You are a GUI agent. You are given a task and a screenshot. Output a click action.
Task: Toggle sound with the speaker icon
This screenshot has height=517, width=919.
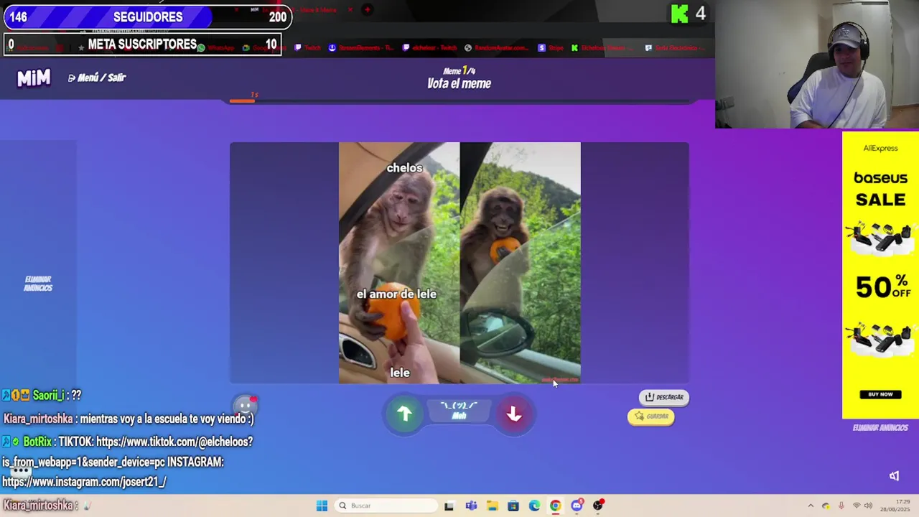(x=894, y=476)
